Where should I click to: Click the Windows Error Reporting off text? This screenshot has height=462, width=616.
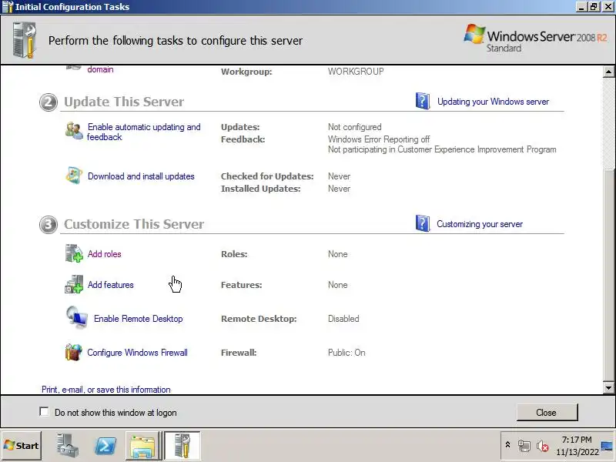coord(379,139)
